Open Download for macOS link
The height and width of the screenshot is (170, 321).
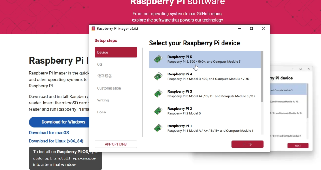coord(49,133)
